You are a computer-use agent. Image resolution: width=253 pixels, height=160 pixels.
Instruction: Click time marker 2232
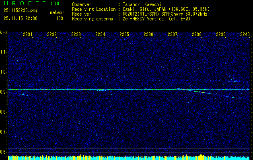coord(52,34)
